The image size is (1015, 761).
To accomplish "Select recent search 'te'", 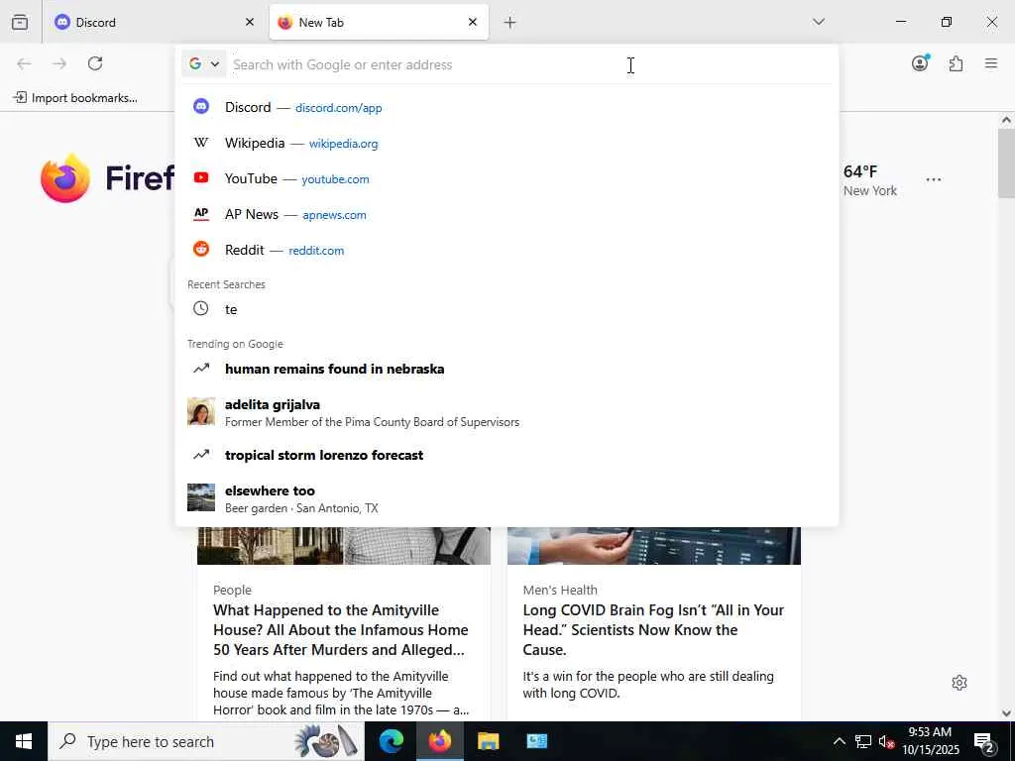I will pos(507,309).
